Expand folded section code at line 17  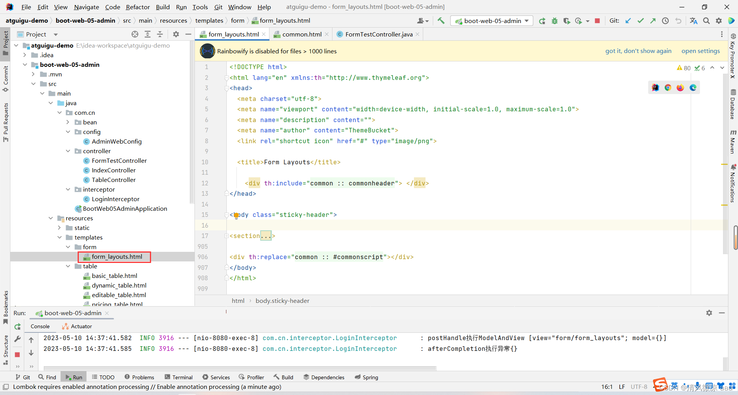pos(266,236)
